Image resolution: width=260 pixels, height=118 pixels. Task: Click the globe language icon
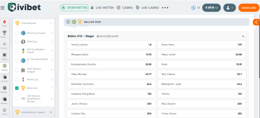[x=193, y=8]
